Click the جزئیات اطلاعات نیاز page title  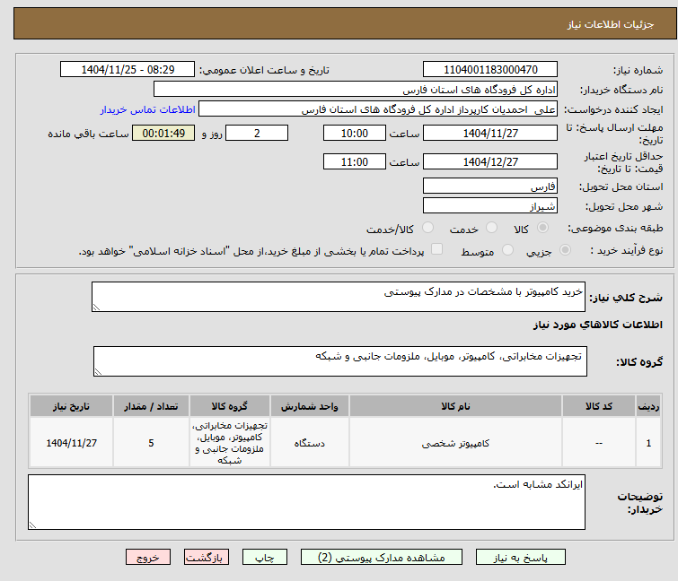click(611, 24)
